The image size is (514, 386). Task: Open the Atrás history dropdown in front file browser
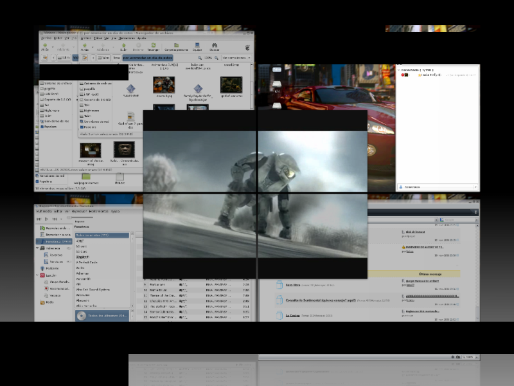(92, 47)
